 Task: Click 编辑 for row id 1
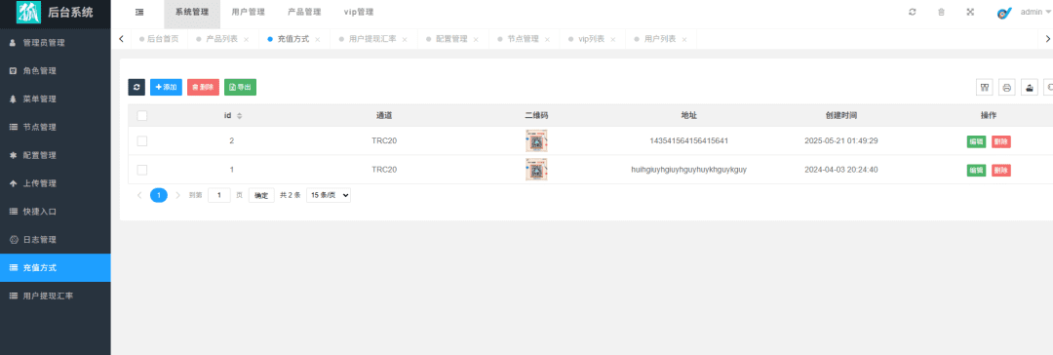[x=976, y=170]
